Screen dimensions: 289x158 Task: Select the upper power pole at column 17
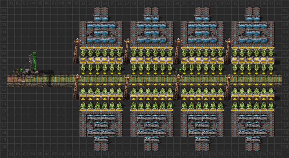[x=127, y=51]
